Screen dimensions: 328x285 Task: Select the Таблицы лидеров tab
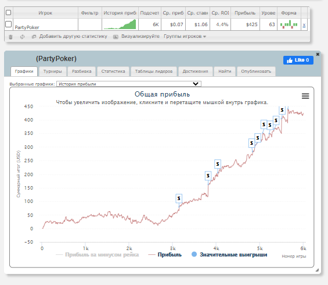(x=154, y=71)
